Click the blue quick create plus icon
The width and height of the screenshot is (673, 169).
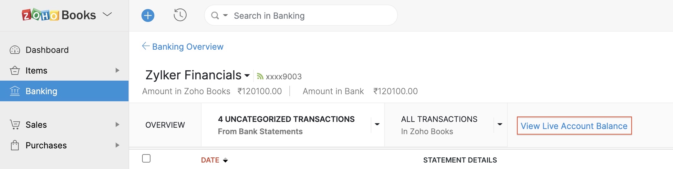[148, 15]
